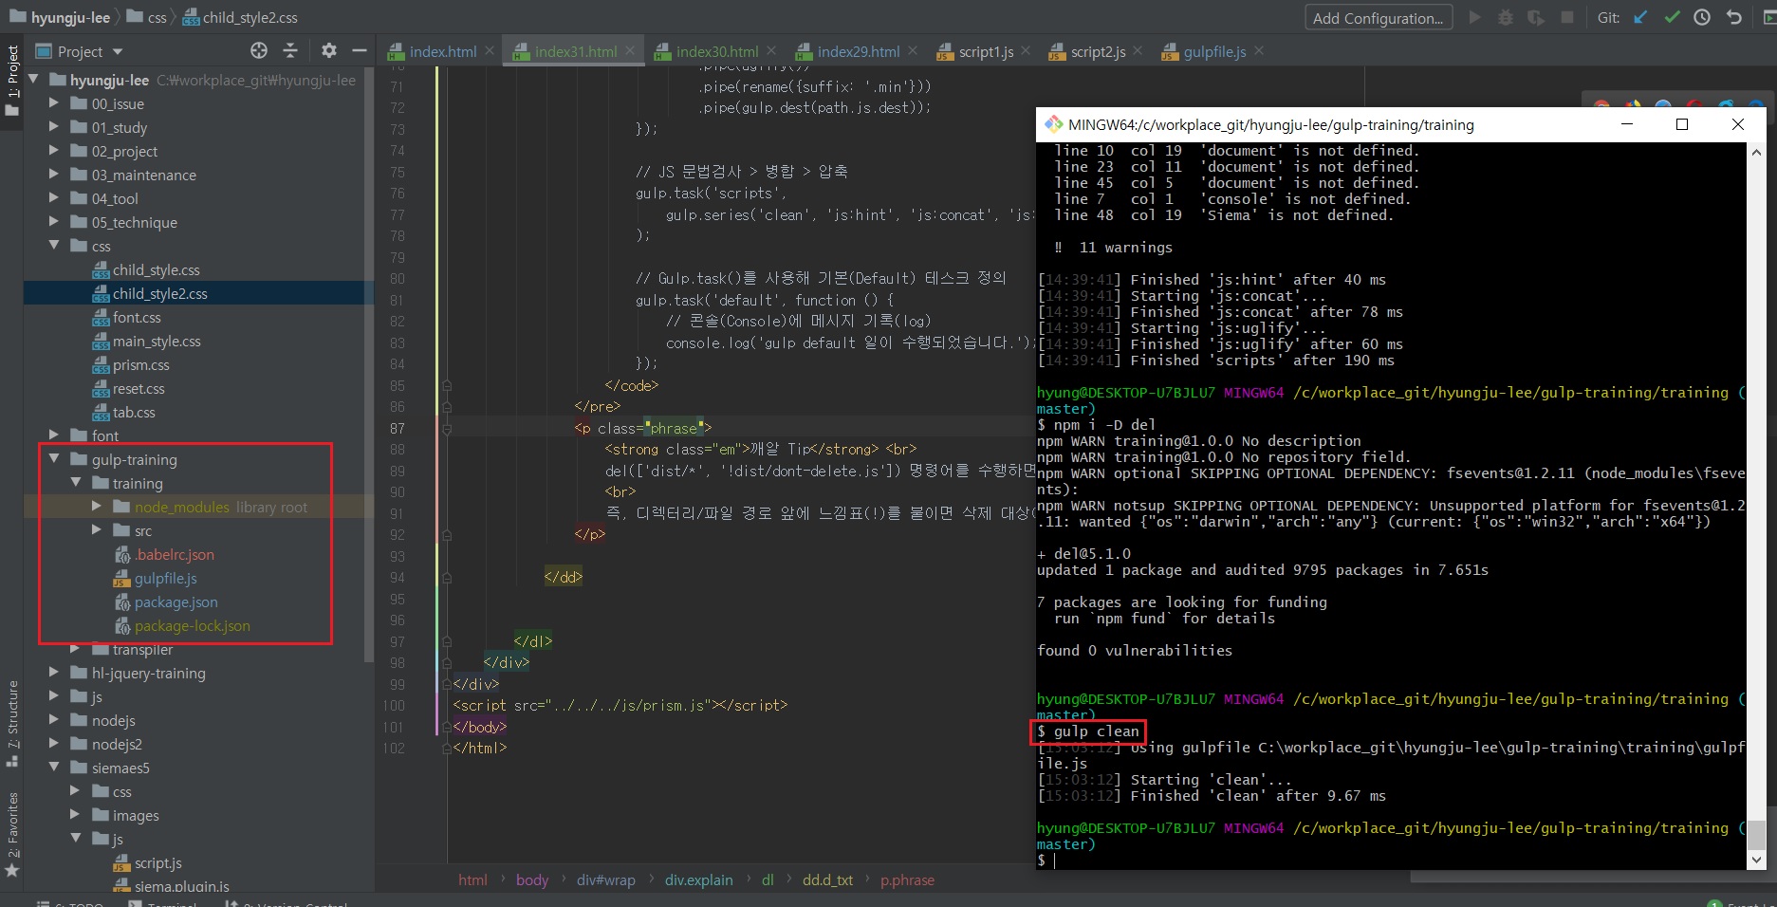Click the Git Update Project arrow icon

(x=1640, y=17)
